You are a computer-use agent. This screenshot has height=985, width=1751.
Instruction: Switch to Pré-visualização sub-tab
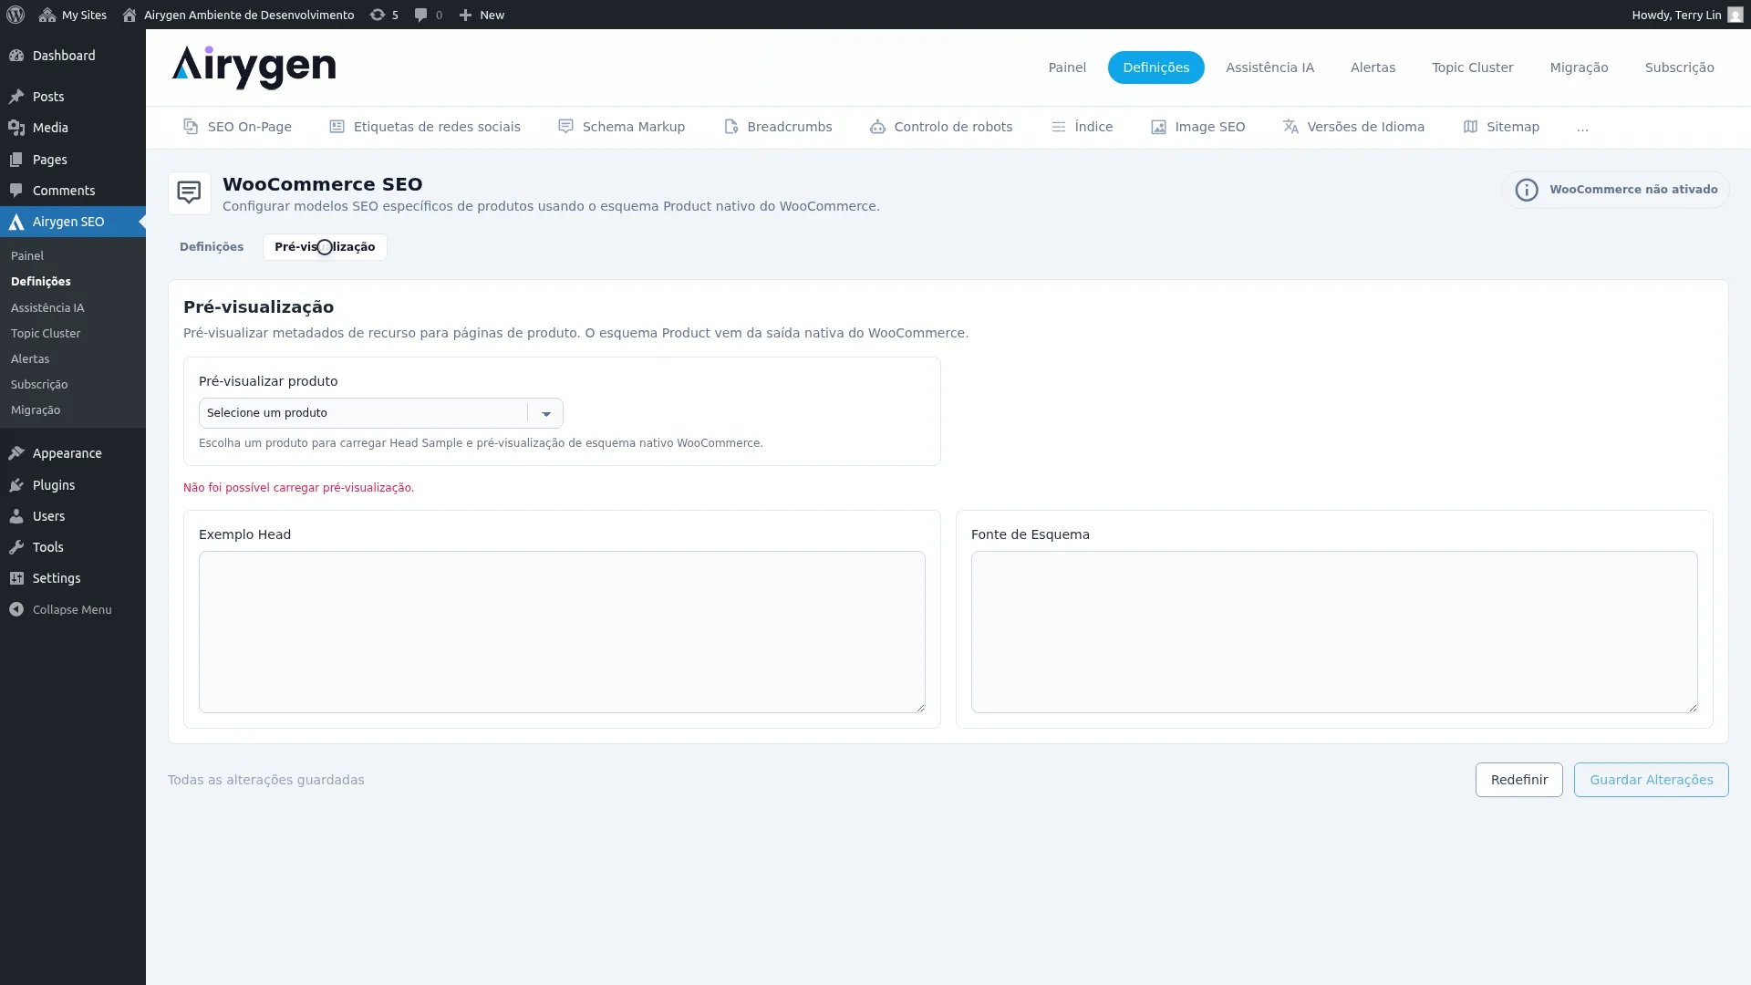[325, 247]
